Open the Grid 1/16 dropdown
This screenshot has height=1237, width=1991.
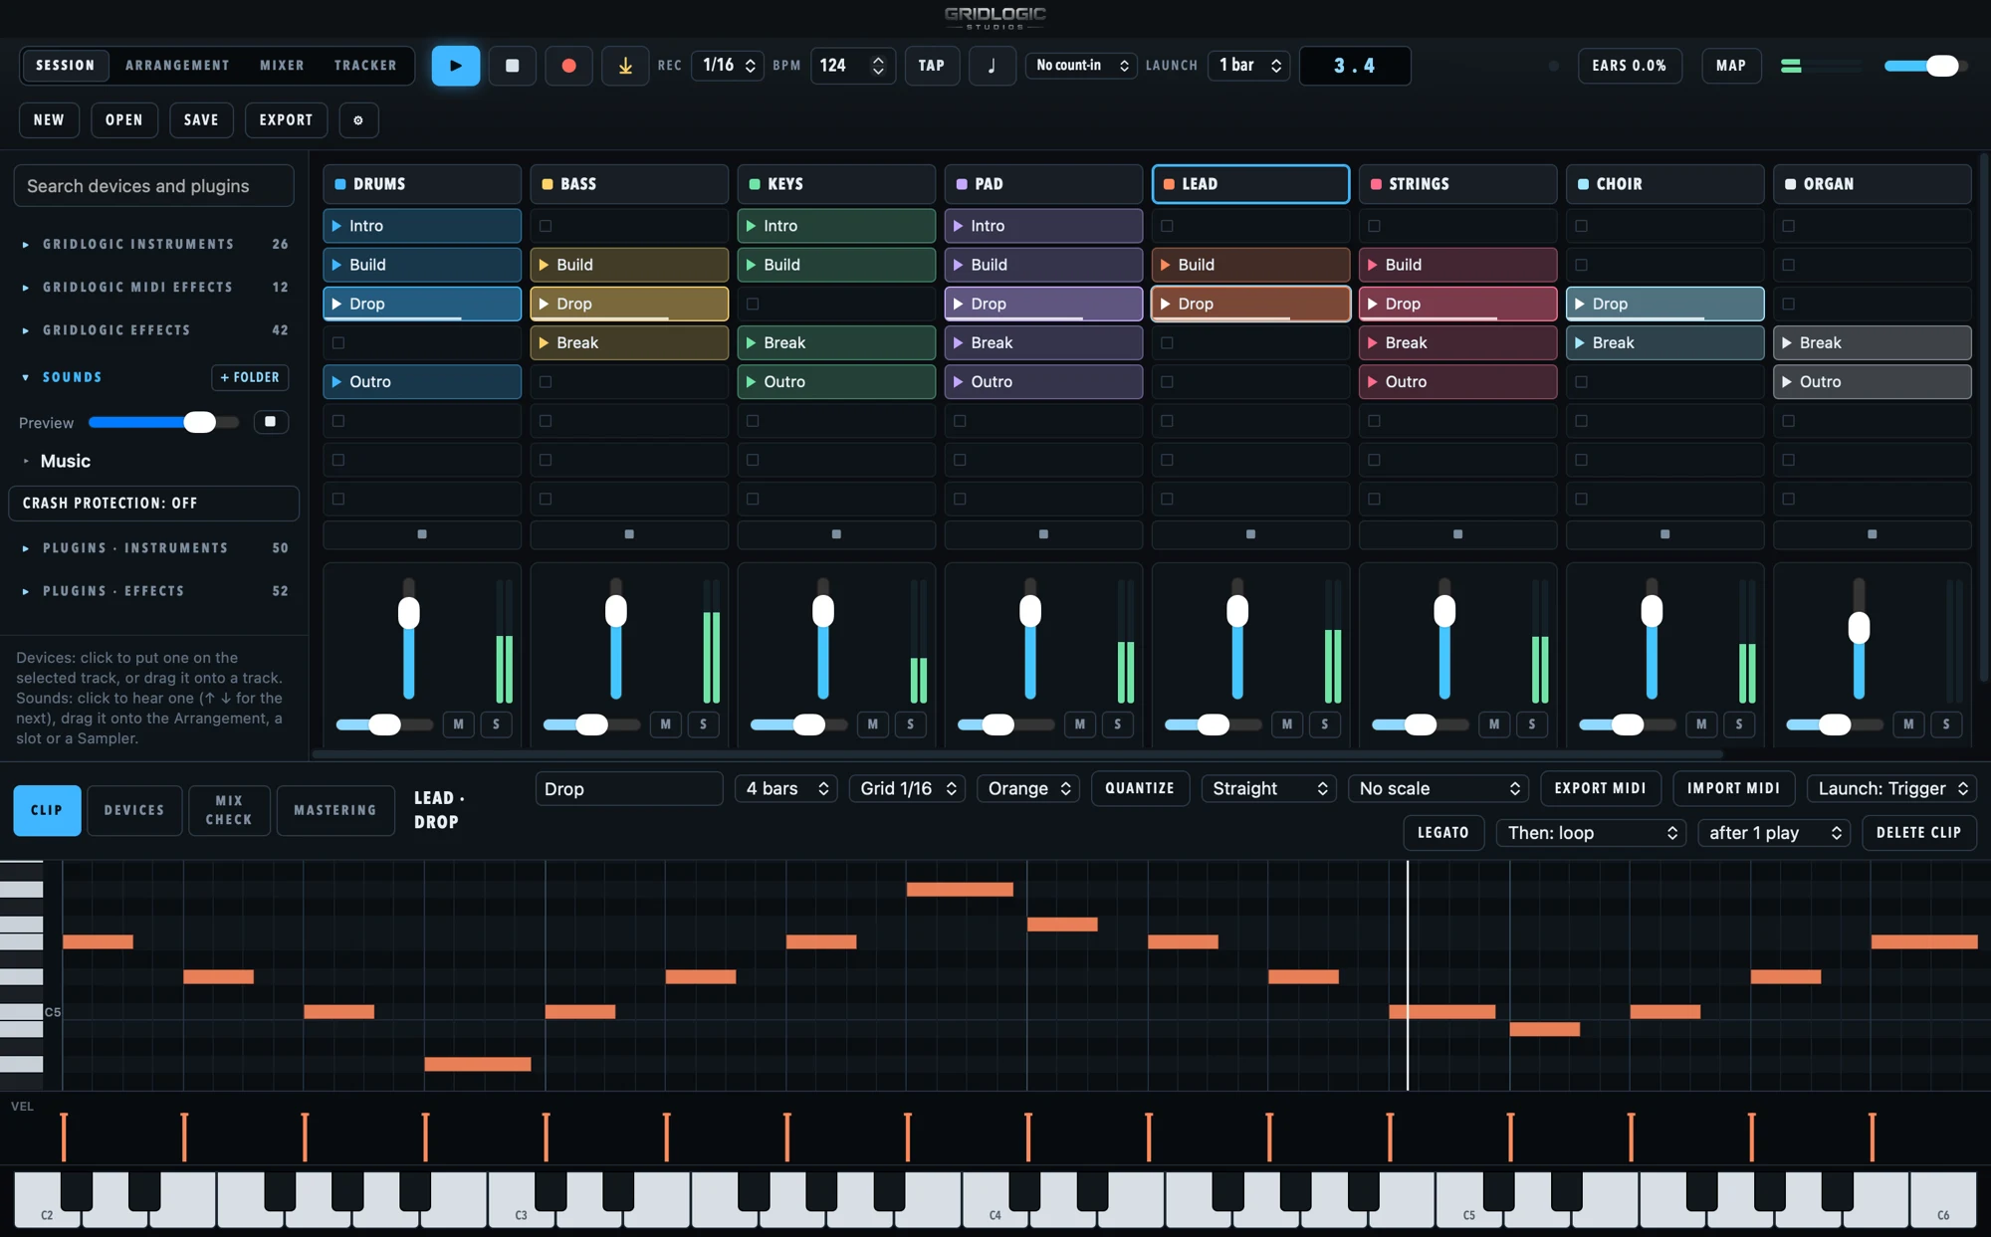907,788
